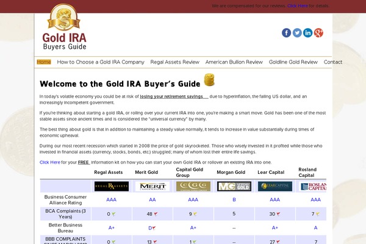Viewport: 366px width, 244px height.
Task: Click the yellow flag beside Capital Gold's 9 complaints
Action: tap(195, 214)
